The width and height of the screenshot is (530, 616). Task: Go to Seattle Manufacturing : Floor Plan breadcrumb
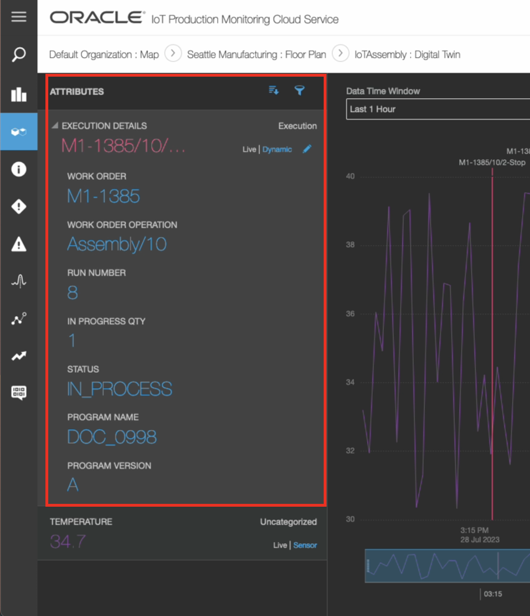click(256, 54)
